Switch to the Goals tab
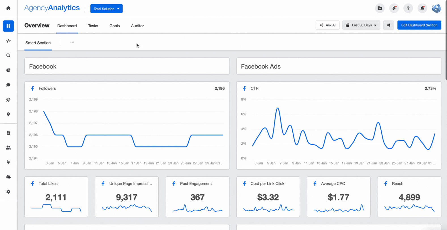447x230 pixels. 114,26
